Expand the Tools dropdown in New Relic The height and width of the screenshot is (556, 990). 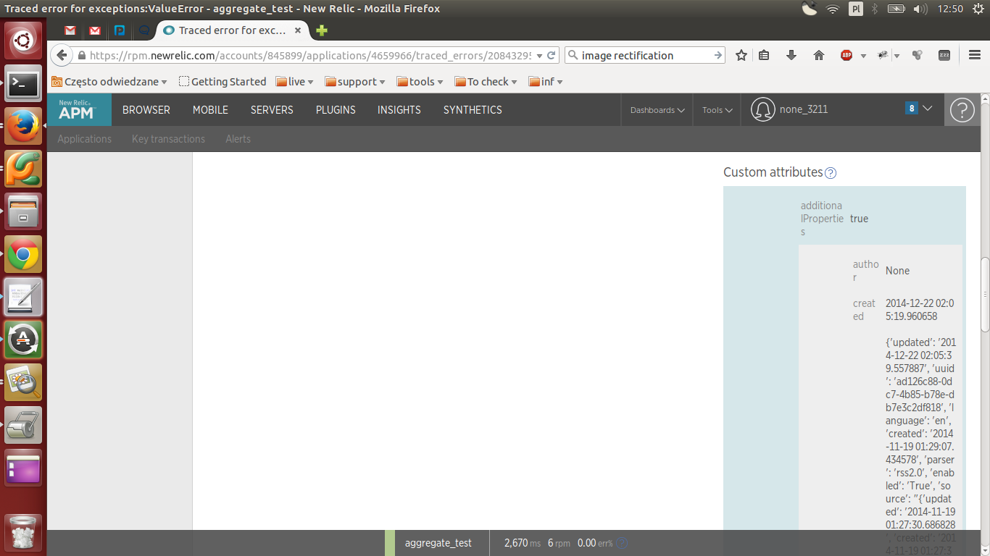(717, 110)
